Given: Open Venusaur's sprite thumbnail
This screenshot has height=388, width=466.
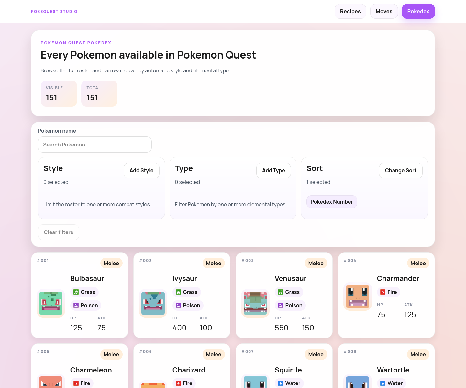Looking at the screenshot, I should [x=255, y=303].
